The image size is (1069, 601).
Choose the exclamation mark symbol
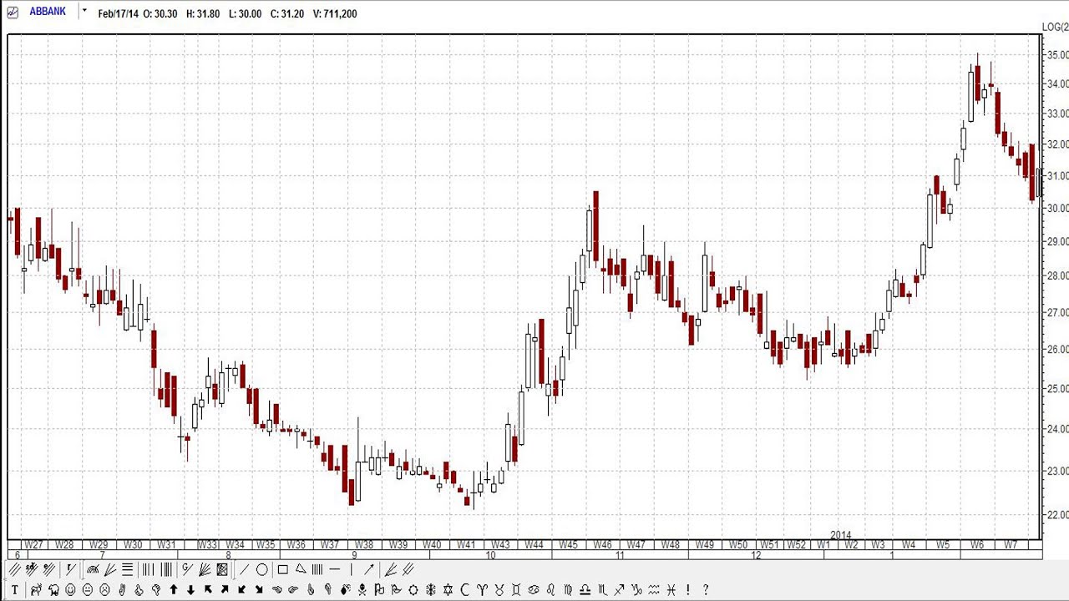coord(688,589)
